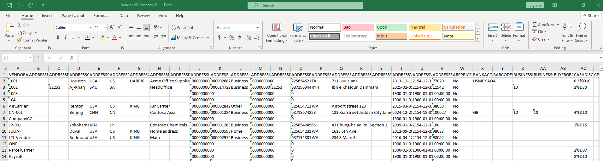603x161 pixels.
Task: Apply the Good cell style
Action: [391, 27]
